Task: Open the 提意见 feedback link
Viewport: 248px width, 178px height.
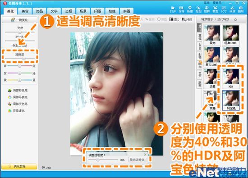Action: pos(217,3)
